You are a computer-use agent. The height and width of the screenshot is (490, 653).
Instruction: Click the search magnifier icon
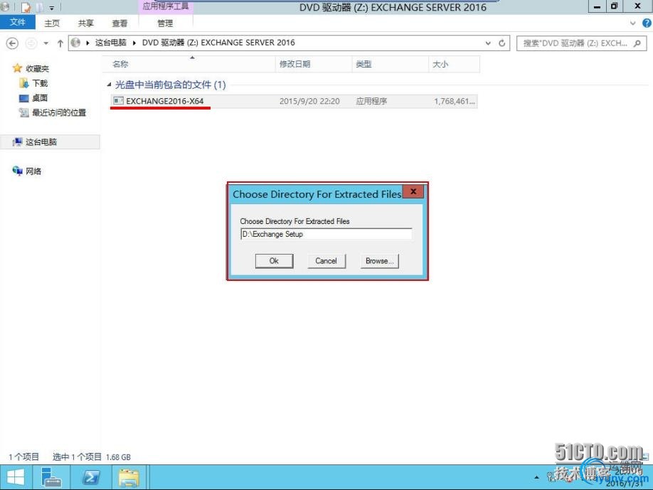click(637, 43)
